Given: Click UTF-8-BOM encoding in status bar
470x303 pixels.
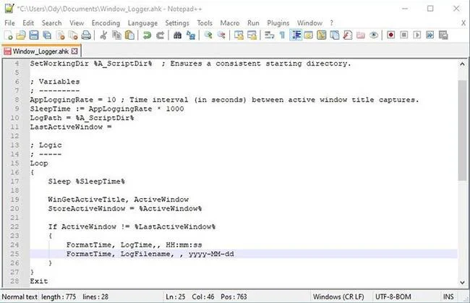Looking at the screenshot, I should click(393, 296).
